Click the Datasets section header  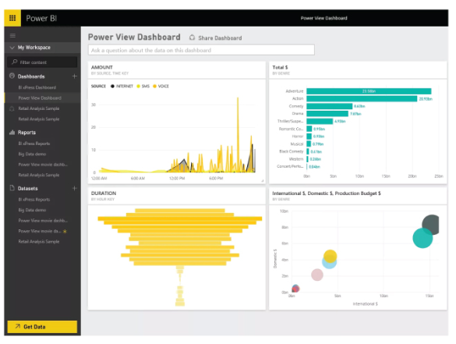27,189
